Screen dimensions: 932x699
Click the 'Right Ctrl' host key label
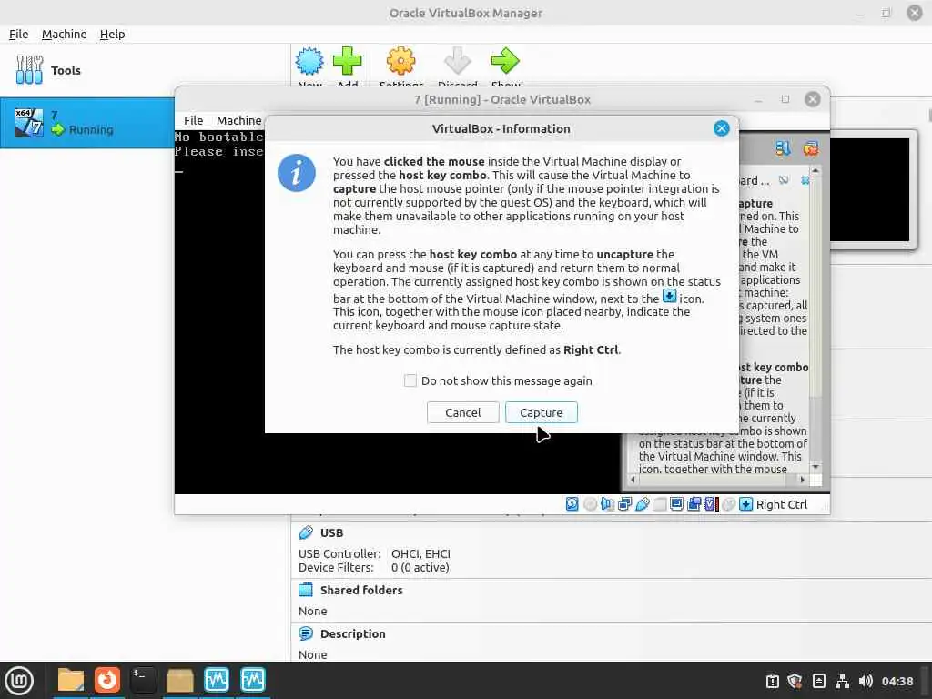pyautogui.click(x=782, y=504)
